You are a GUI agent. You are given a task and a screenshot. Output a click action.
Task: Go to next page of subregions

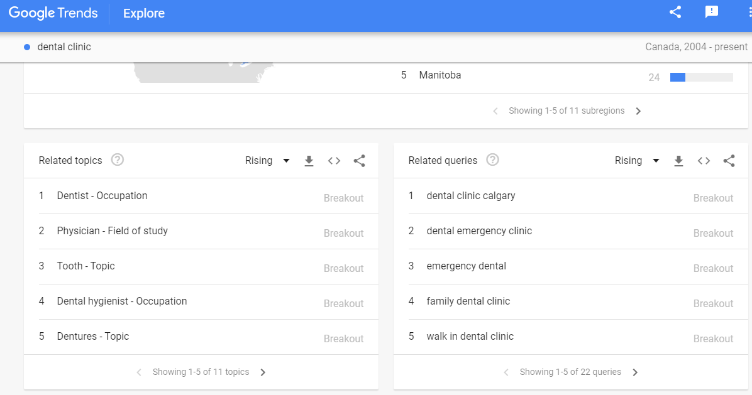(x=638, y=111)
